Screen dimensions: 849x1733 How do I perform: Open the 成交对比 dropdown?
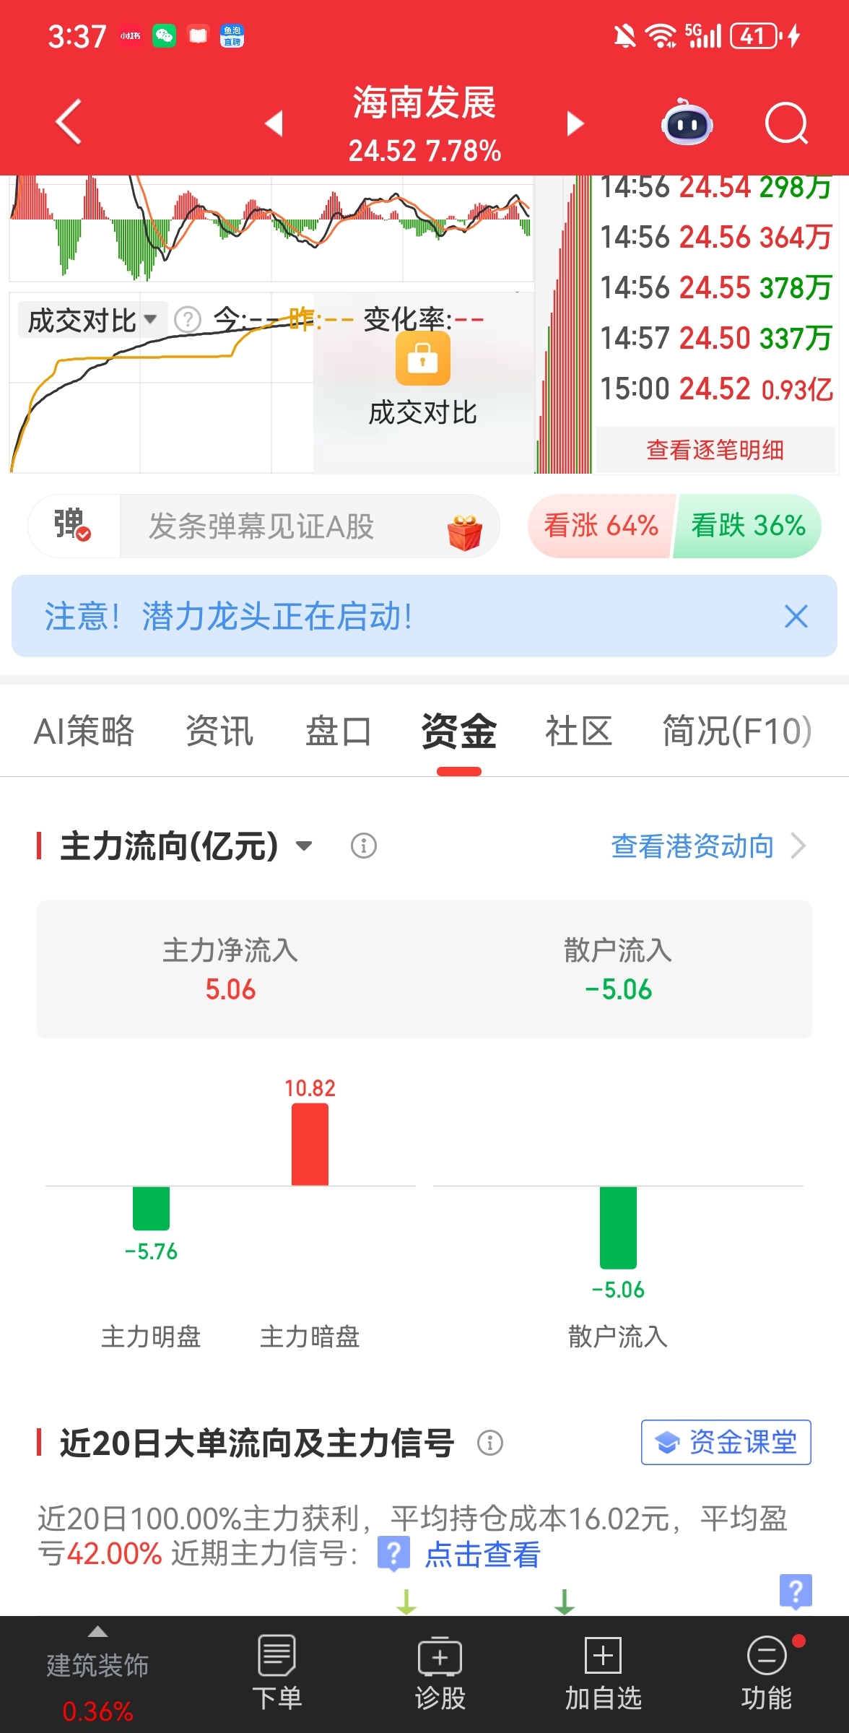(x=92, y=320)
